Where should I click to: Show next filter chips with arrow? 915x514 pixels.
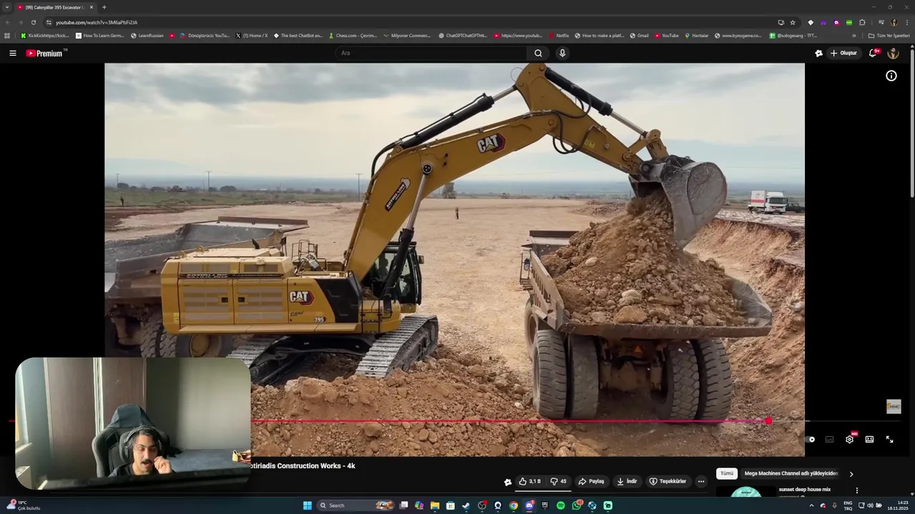pos(851,474)
